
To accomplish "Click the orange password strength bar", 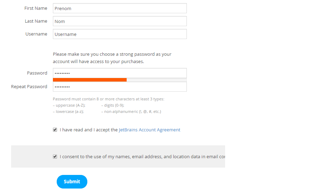I will click(x=90, y=80).
